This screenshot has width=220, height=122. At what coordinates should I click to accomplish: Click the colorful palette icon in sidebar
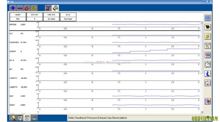click(x=208, y=101)
